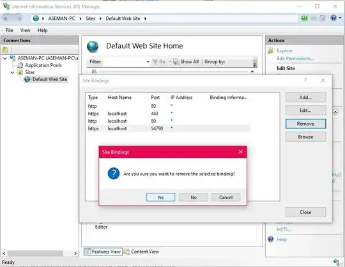Open the View menu

tap(25, 30)
